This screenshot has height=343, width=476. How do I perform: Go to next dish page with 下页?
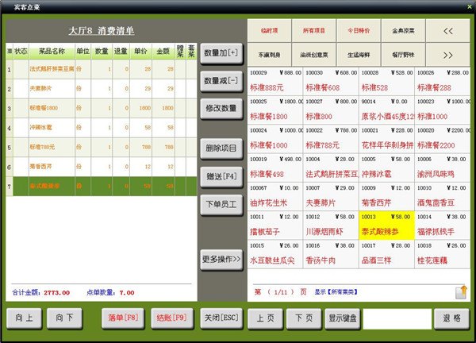[304, 318]
